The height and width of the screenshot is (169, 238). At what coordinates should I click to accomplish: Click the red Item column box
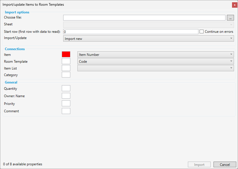[x=66, y=54]
